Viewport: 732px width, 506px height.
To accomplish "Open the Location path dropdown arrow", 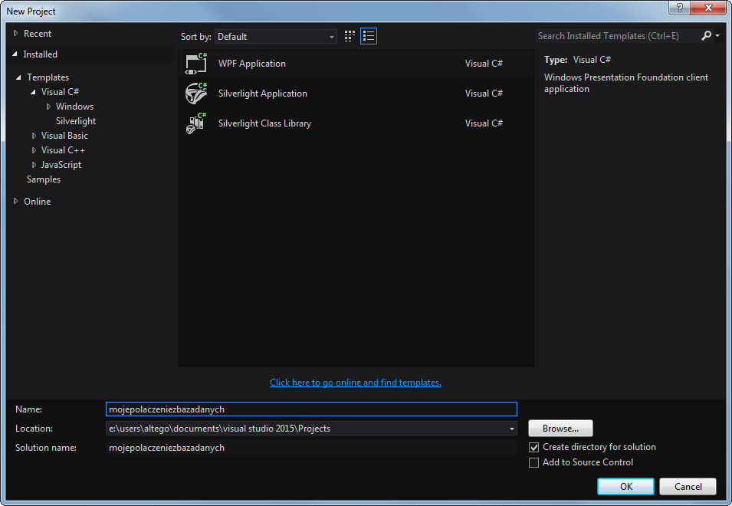I will pyautogui.click(x=512, y=429).
